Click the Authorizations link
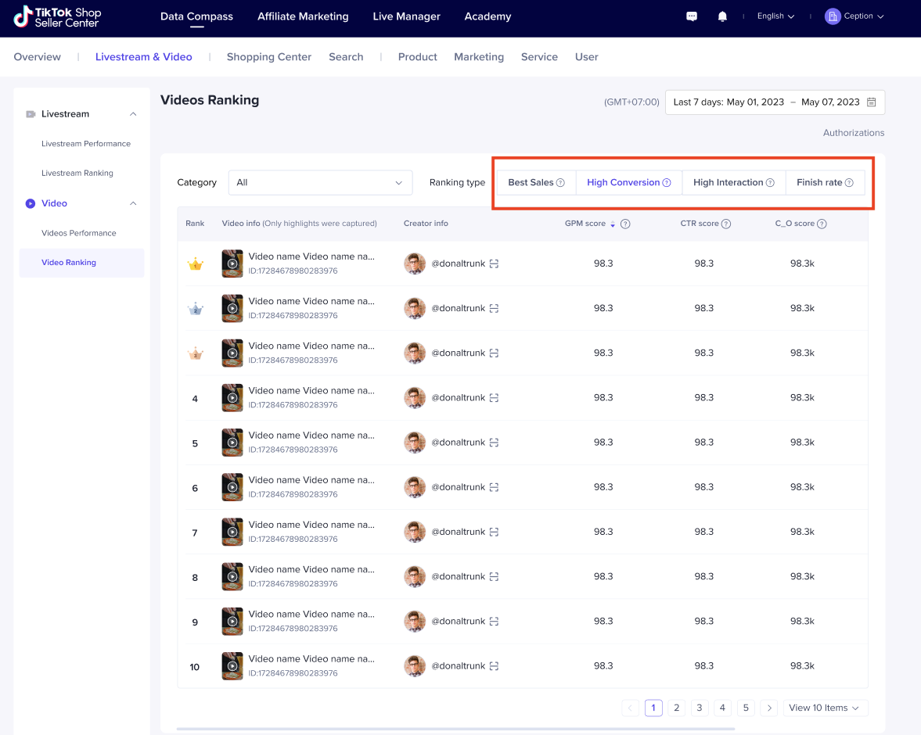This screenshot has width=921, height=735. (853, 133)
